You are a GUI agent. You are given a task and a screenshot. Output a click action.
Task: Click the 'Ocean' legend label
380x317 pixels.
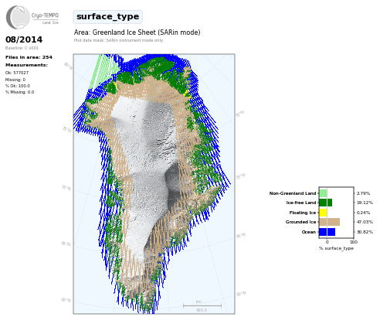click(309, 232)
